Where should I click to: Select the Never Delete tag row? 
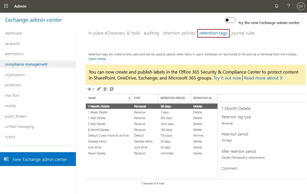pyautogui.click(x=97, y=153)
